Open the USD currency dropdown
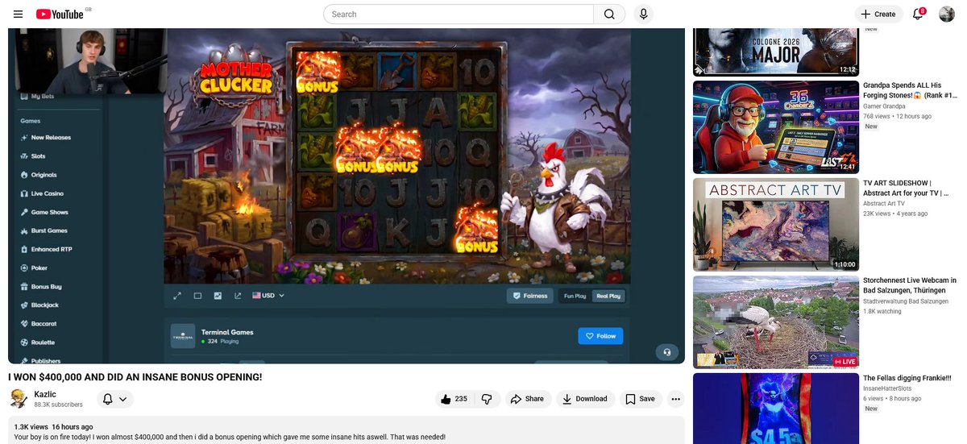967x444 pixels. pyautogui.click(x=269, y=296)
